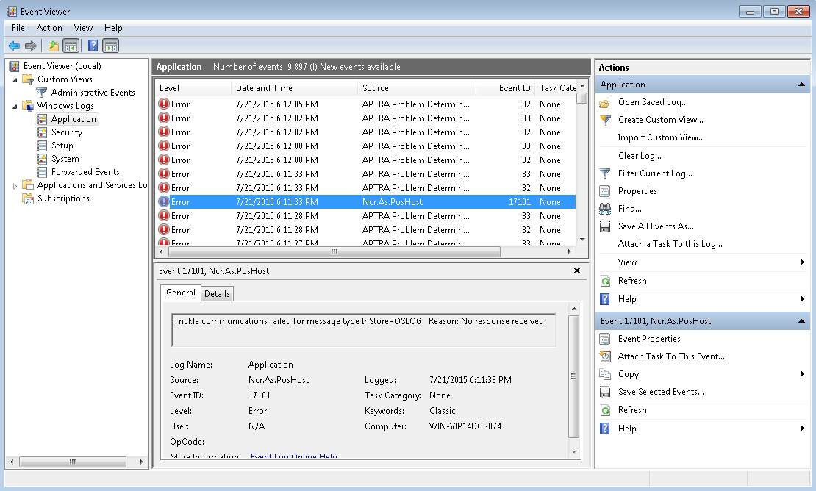Toggle the show/hide action pane toolbar button
Viewport: 816px width, 491px height.
click(x=110, y=46)
